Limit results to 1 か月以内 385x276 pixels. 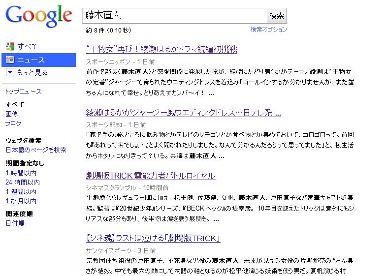[21, 201]
